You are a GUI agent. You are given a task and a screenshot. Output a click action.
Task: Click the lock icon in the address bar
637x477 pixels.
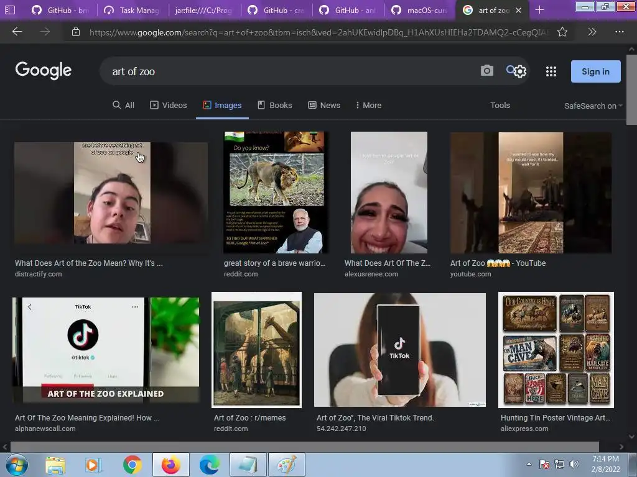75,32
